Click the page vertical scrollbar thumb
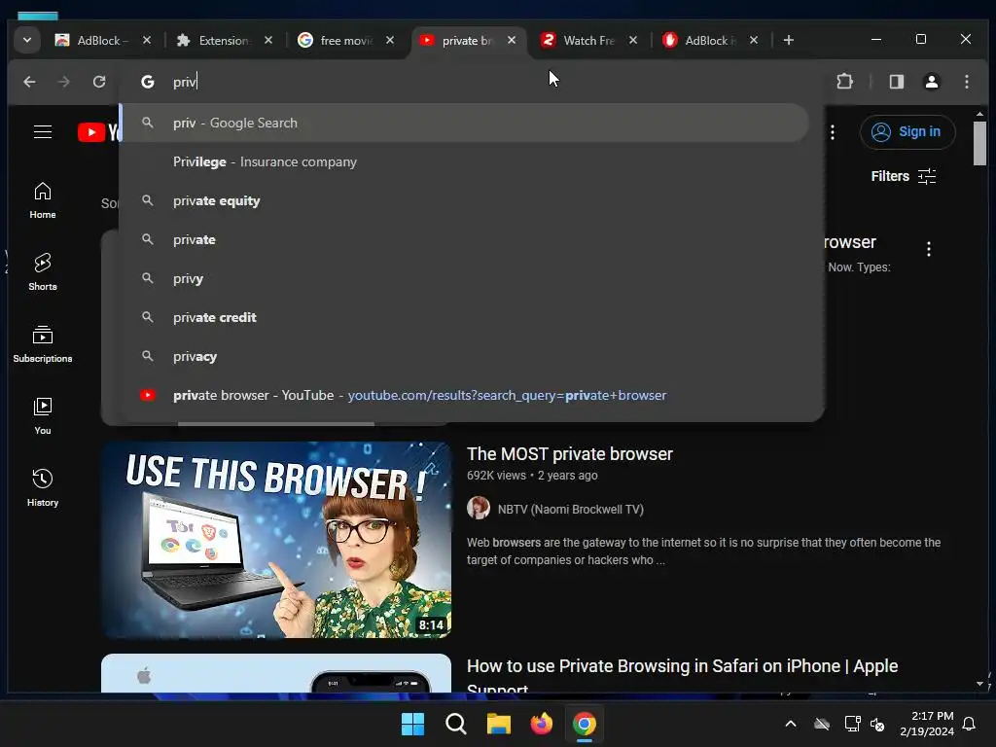Image resolution: width=996 pixels, height=747 pixels. (x=979, y=143)
